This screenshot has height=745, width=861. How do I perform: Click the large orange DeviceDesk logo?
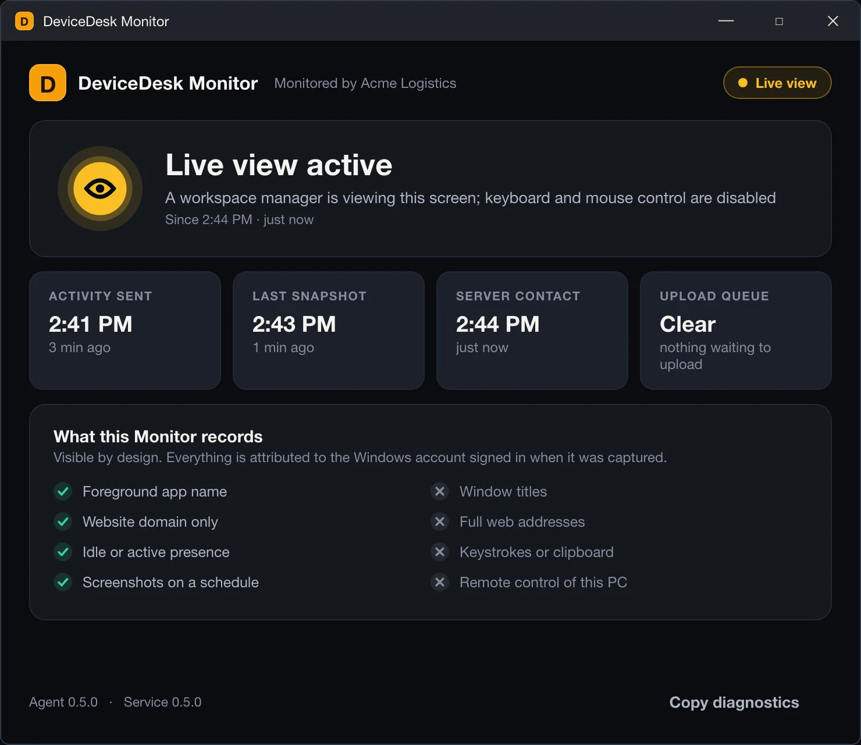(48, 83)
